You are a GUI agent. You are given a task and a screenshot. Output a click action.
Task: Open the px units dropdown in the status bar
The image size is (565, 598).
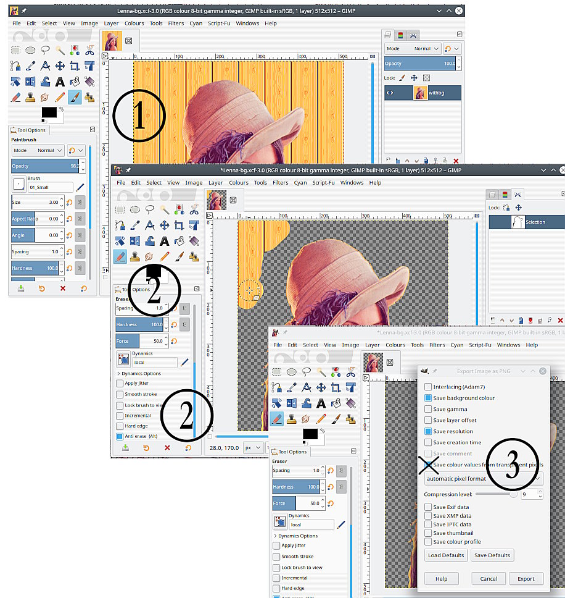tap(253, 448)
